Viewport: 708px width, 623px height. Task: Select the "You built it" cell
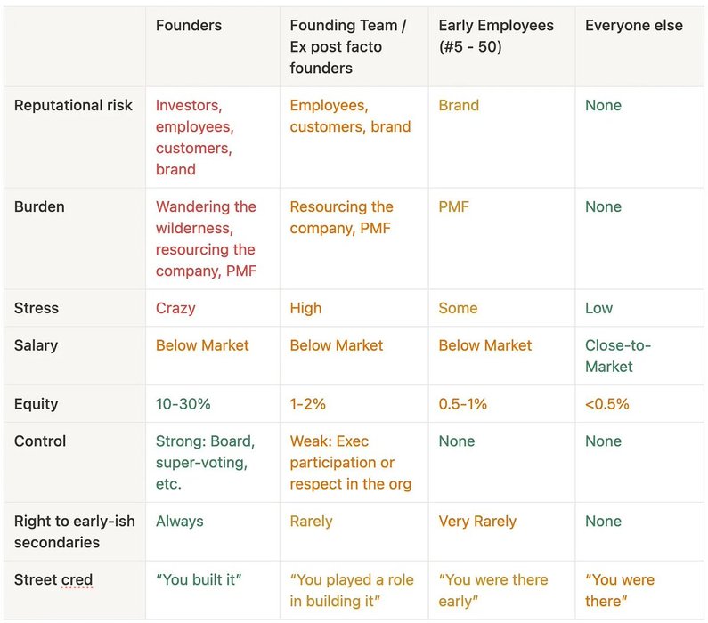click(x=199, y=580)
